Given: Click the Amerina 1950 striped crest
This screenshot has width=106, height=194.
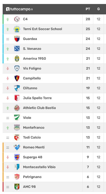Looking at the screenshot, I should pos(17,59).
